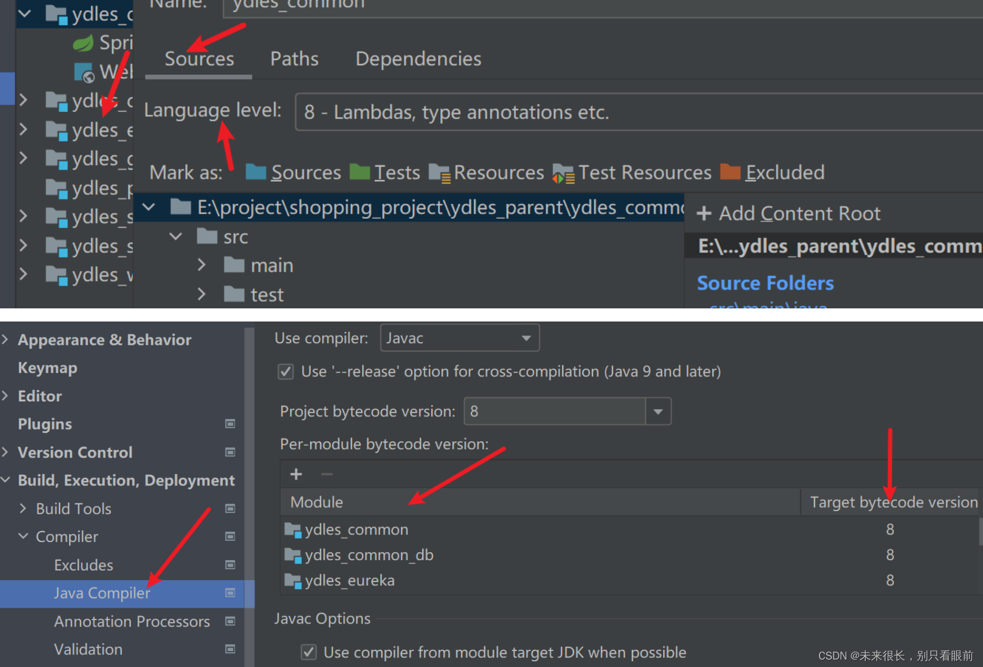The image size is (983, 667).
Task: Collapse the Compiler settings node
Action: pyautogui.click(x=23, y=536)
